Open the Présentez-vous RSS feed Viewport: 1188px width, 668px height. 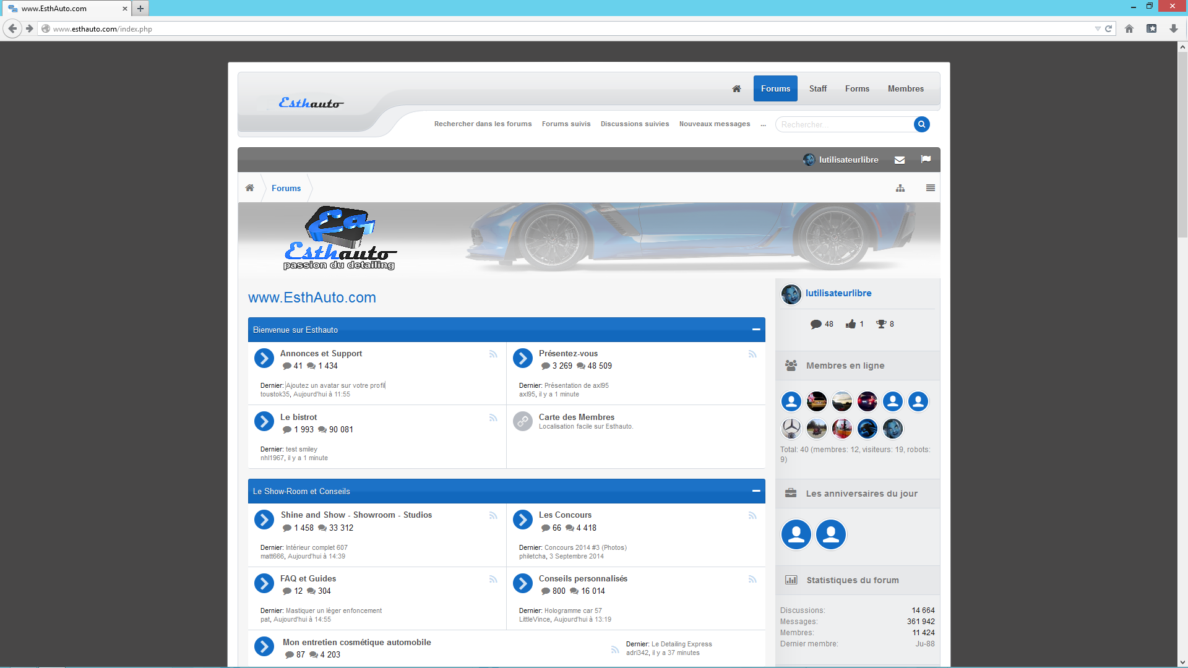(752, 354)
